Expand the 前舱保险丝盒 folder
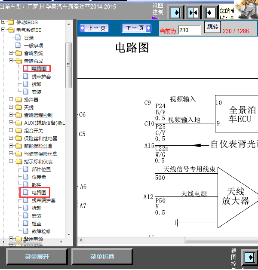 pos(11,146)
